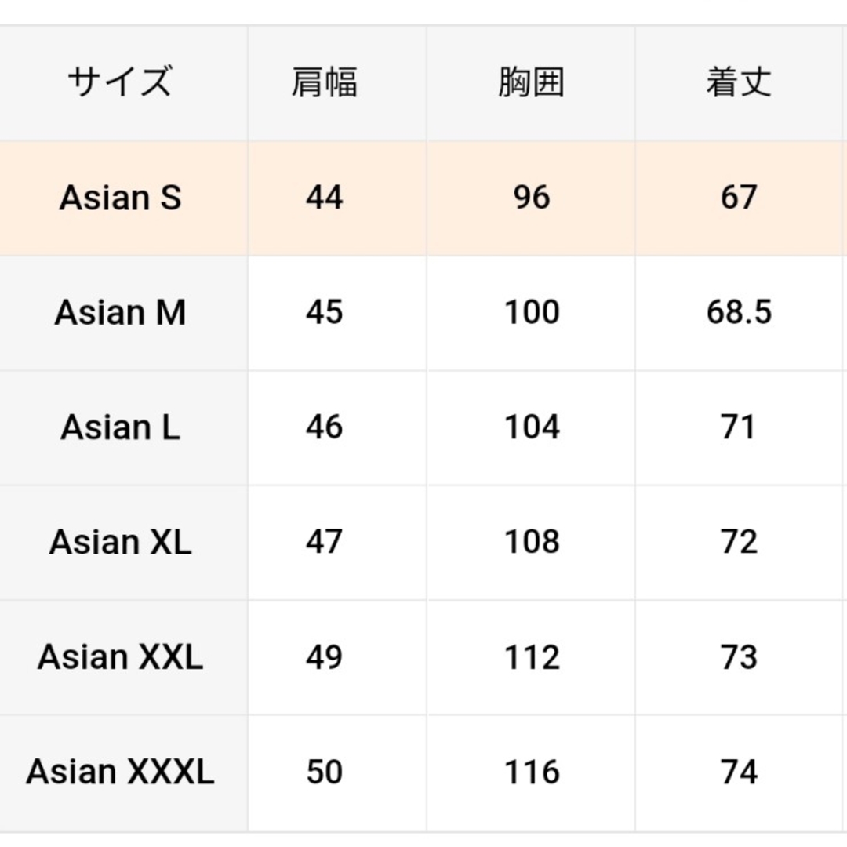The height and width of the screenshot is (847, 847).
Task: Click the サイズ column header
Action: [x=120, y=82]
